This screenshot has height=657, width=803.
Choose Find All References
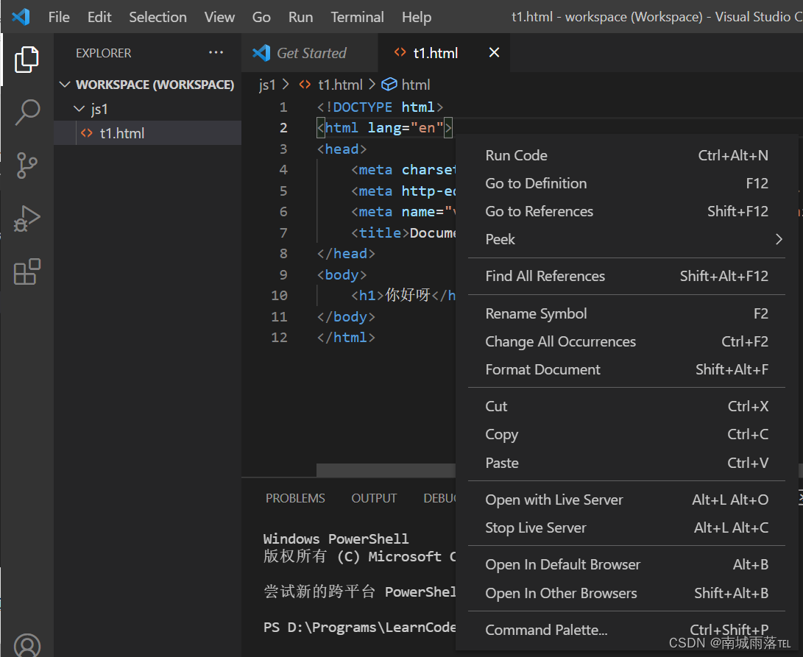(x=626, y=276)
